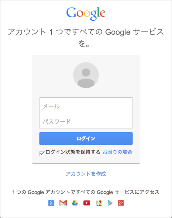Click the colorful Google logo at top
Screen dimensions: 172x218
coord(86,13)
